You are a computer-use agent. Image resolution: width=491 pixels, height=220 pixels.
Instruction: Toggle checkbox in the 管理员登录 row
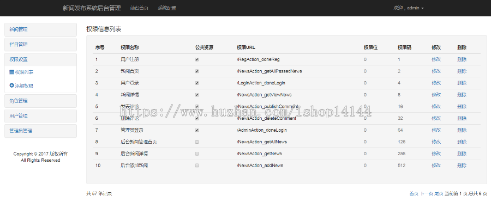point(197,130)
